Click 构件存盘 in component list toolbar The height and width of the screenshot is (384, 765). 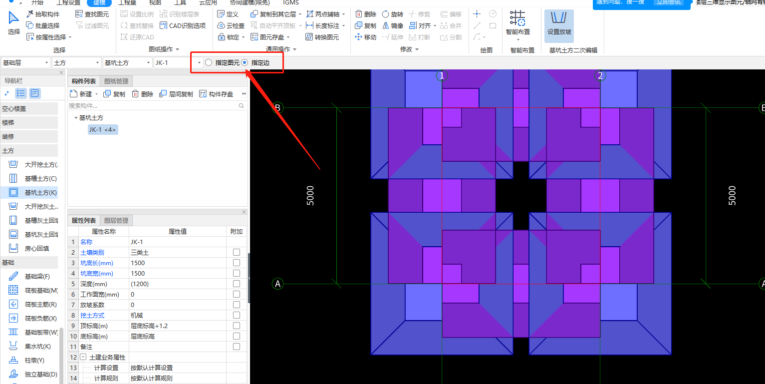(216, 94)
